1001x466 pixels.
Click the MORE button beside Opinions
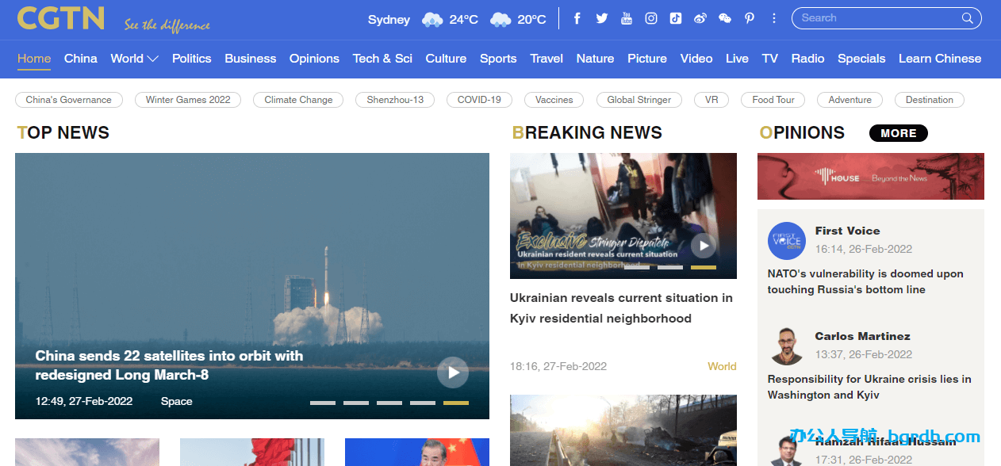coord(898,133)
